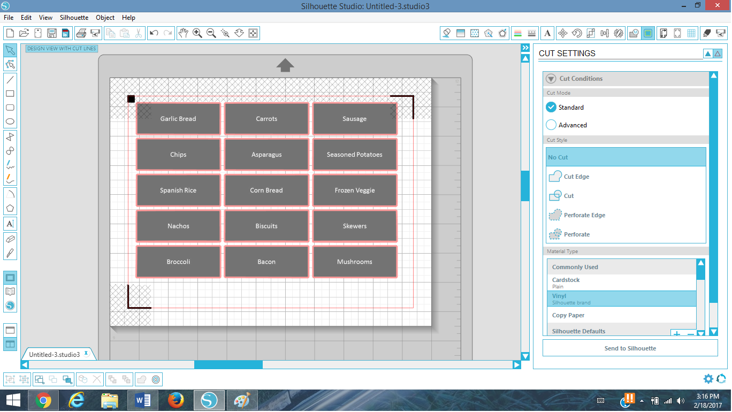Open the Replicate panel icon
732x412 pixels.
click(x=619, y=33)
